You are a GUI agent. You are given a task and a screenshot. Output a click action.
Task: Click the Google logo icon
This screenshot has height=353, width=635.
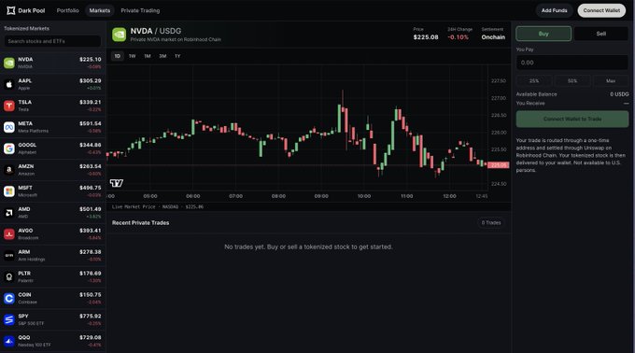(x=9, y=148)
